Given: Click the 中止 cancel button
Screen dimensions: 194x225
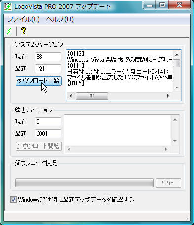Looking at the screenshot, I should click(x=168, y=183).
